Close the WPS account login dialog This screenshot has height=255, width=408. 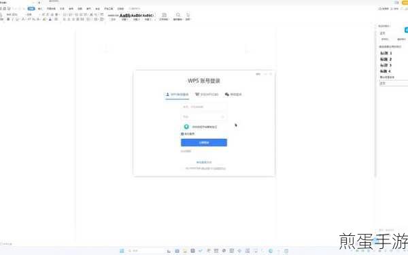tap(271, 74)
